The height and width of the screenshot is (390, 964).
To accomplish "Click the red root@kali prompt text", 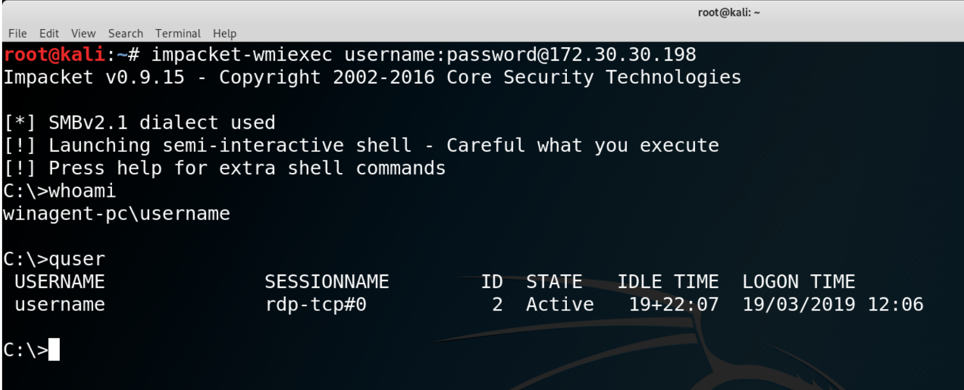I will (54, 55).
